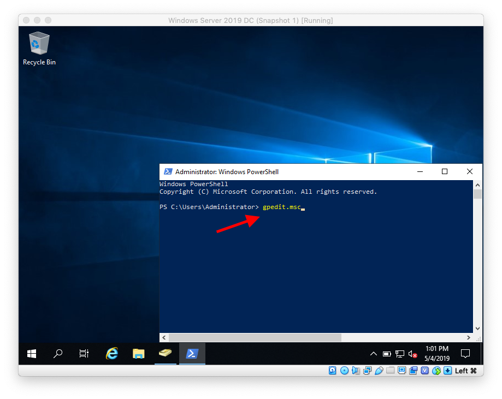This screenshot has width=502, height=399.
Task: Click the VirtualBox shared folders icon
Action: tap(390, 371)
